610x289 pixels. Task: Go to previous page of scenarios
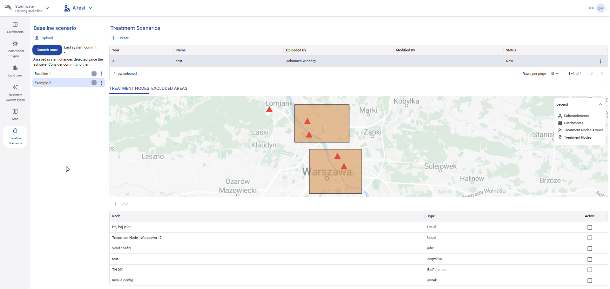coord(592,74)
